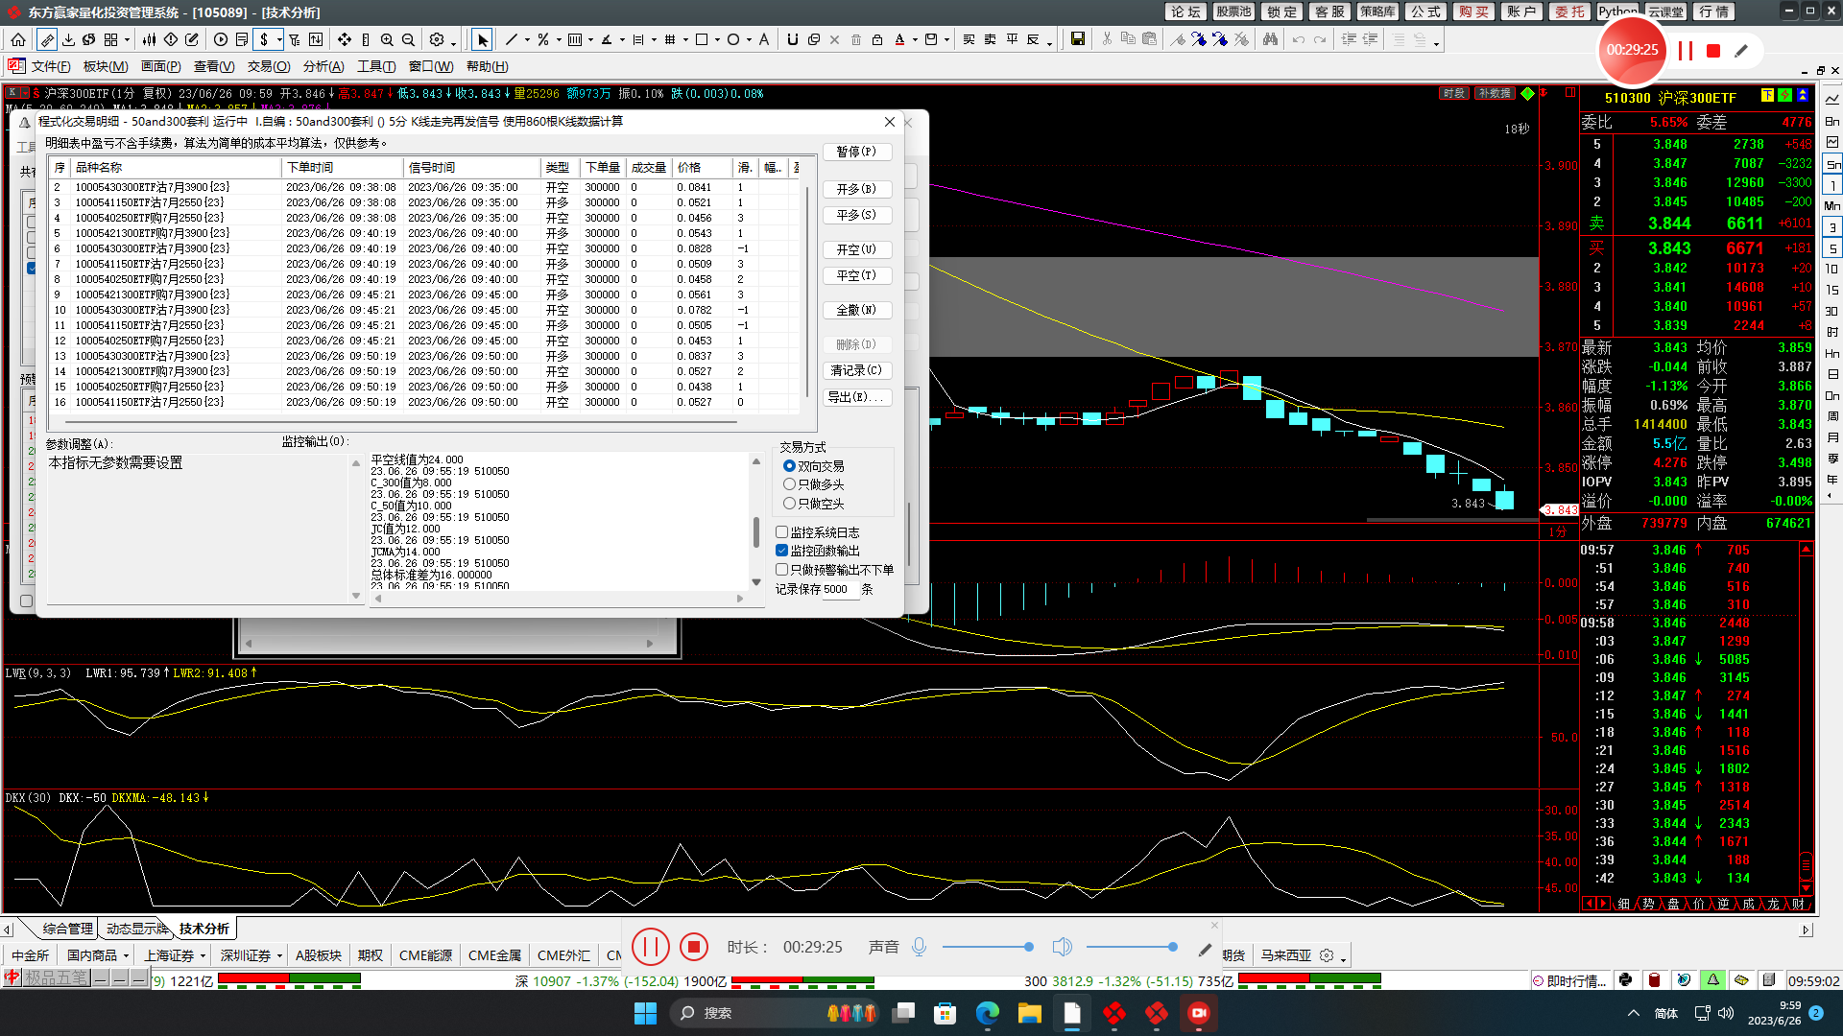Open Microsoft Edge from the taskbar
Screen dimensions: 1843x1036
click(x=987, y=1013)
